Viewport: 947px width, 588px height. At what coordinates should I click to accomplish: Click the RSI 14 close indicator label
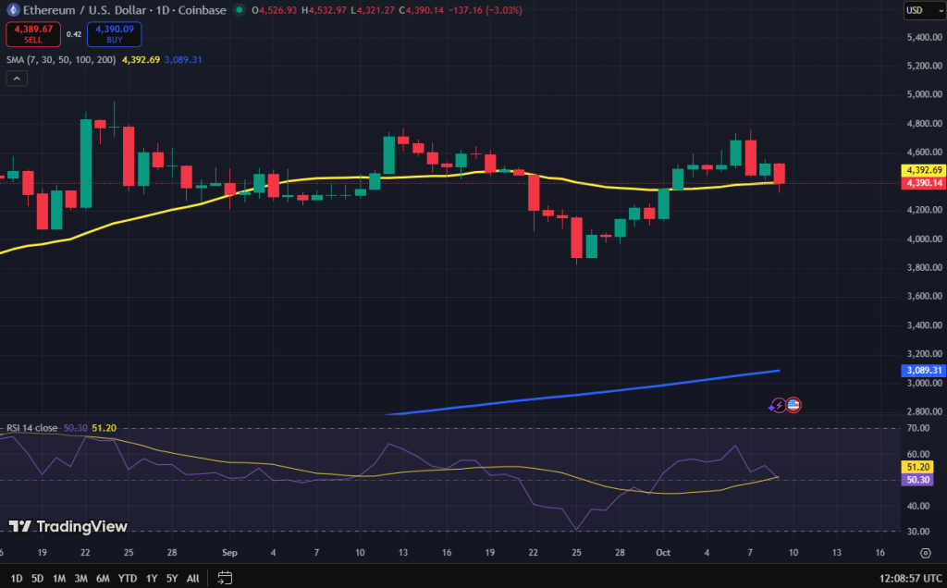[32, 428]
